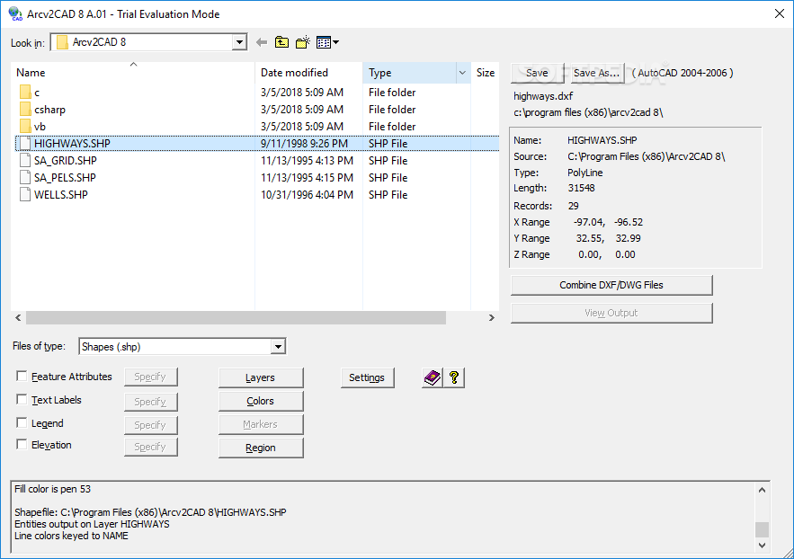The height and width of the screenshot is (559, 794).
Task: Click the Save button
Action: pyautogui.click(x=537, y=74)
